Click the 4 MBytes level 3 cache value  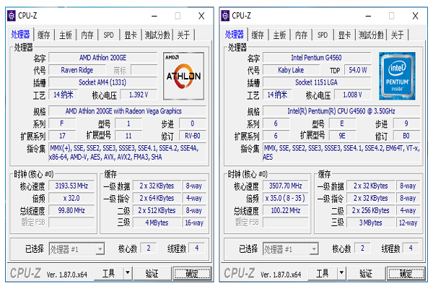(x=157, y=223)
